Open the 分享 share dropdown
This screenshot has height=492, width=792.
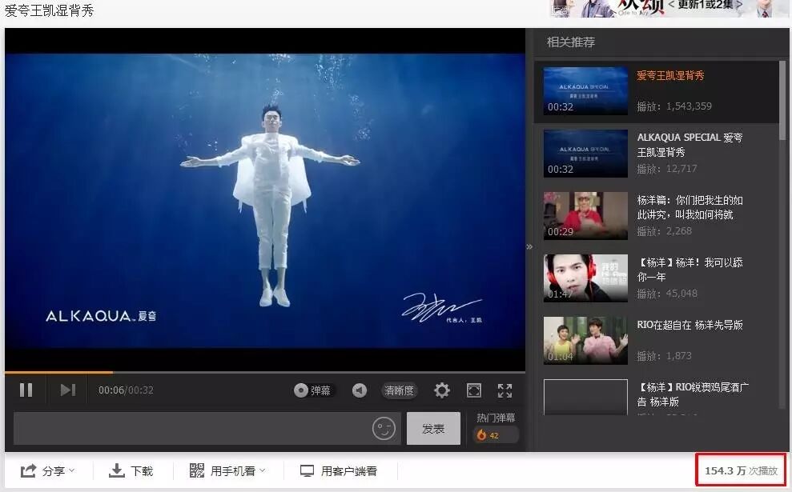(47, 471)
